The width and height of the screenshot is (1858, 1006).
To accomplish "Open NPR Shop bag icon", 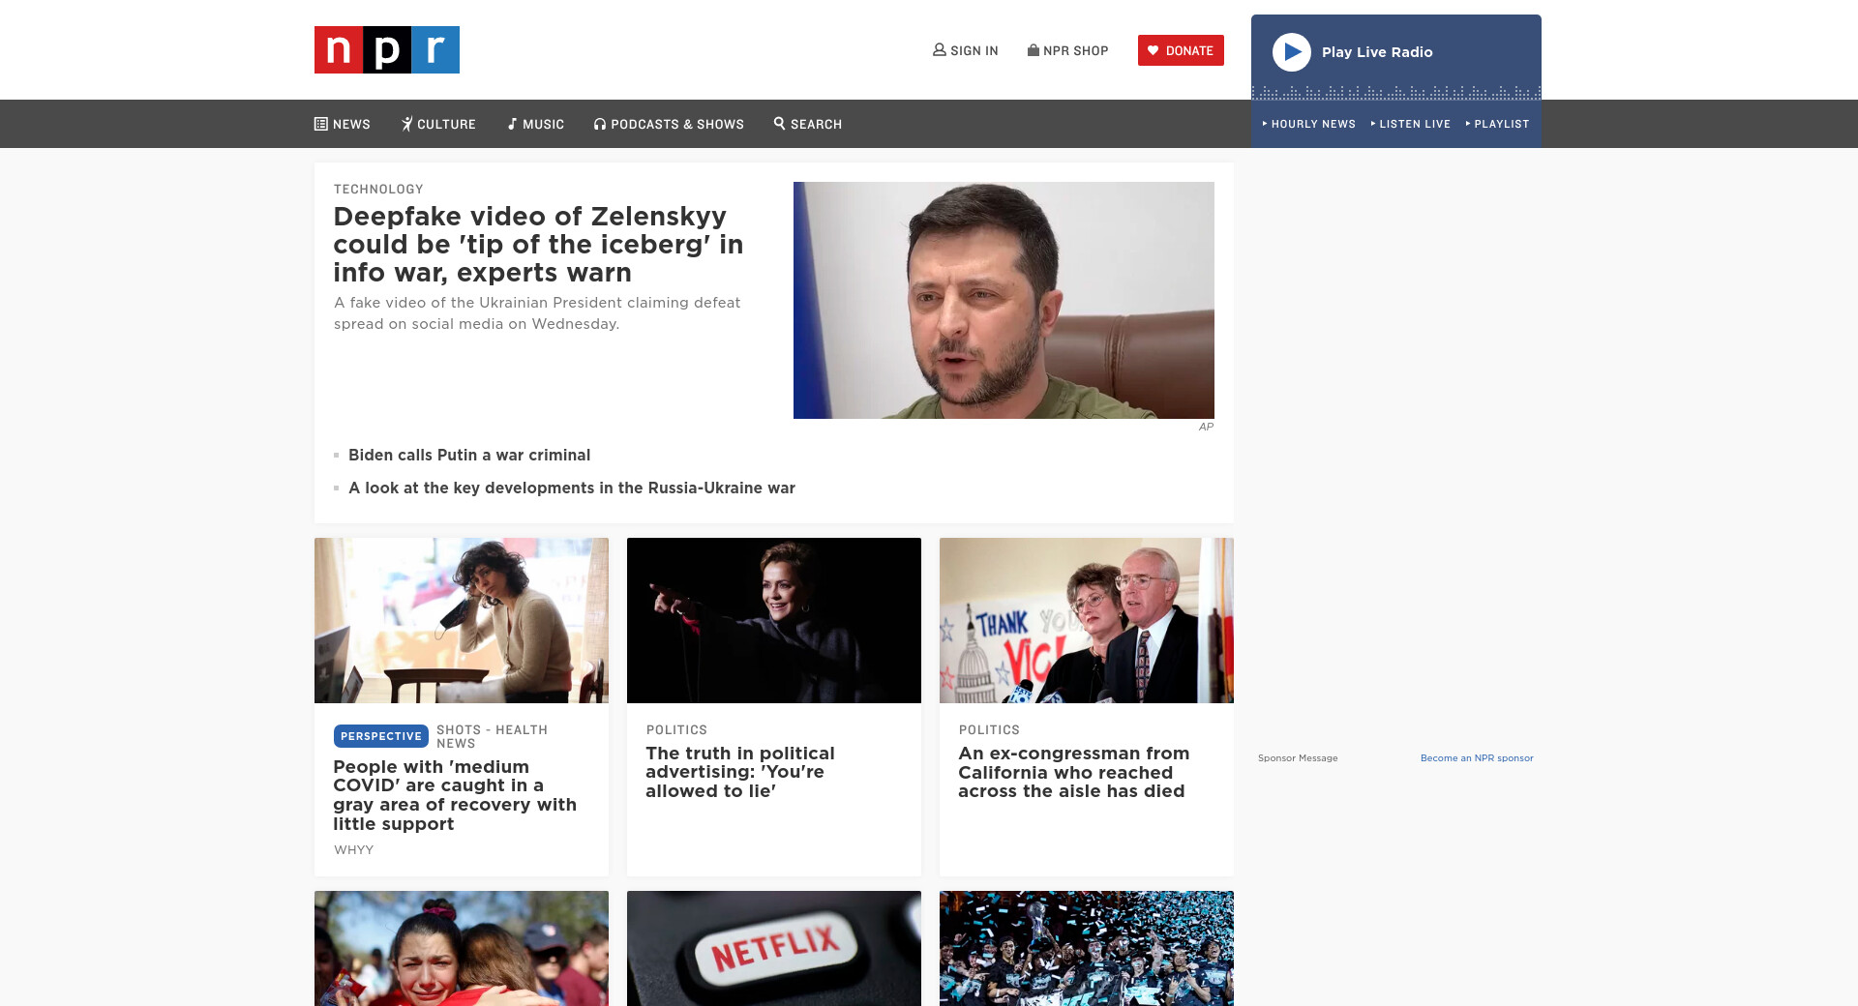I will click(1034, 49).
